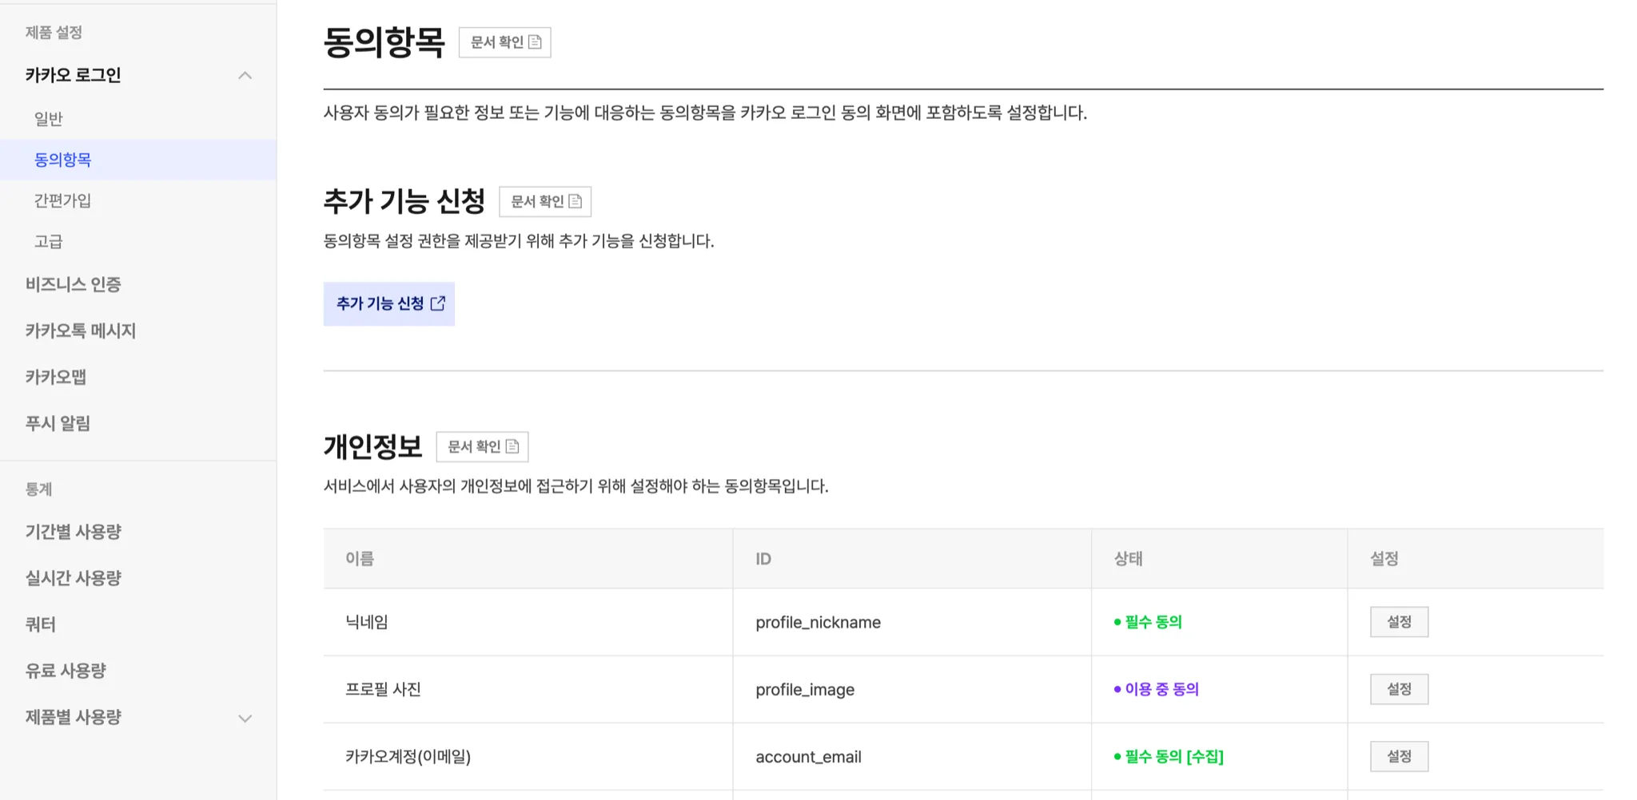1637x800 pixels.
Task: Click the 이름 column header
Action: (x=528, y=559)
